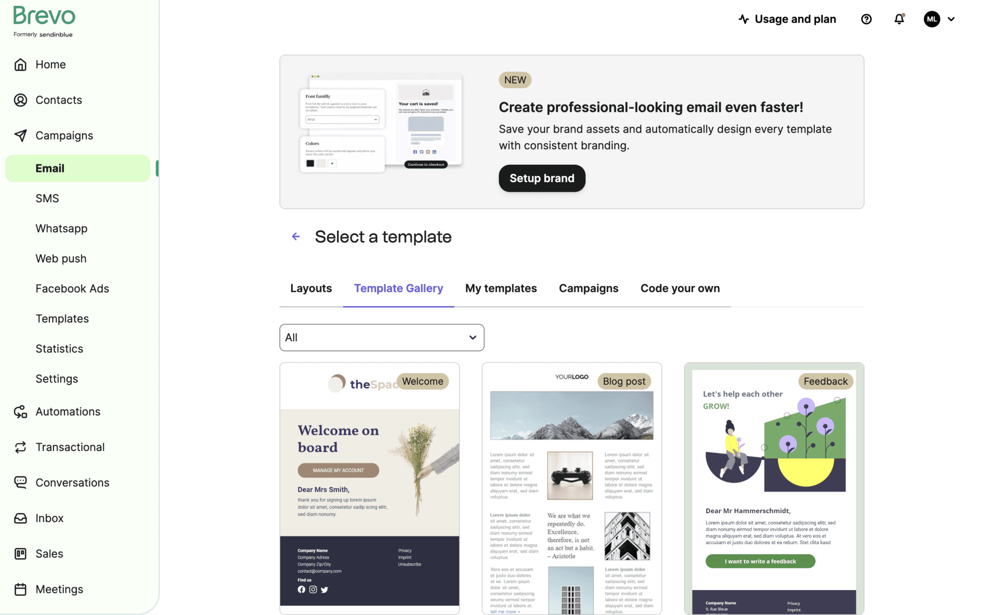
Task: Click the Setup brand button
Action: coord(541,178)
